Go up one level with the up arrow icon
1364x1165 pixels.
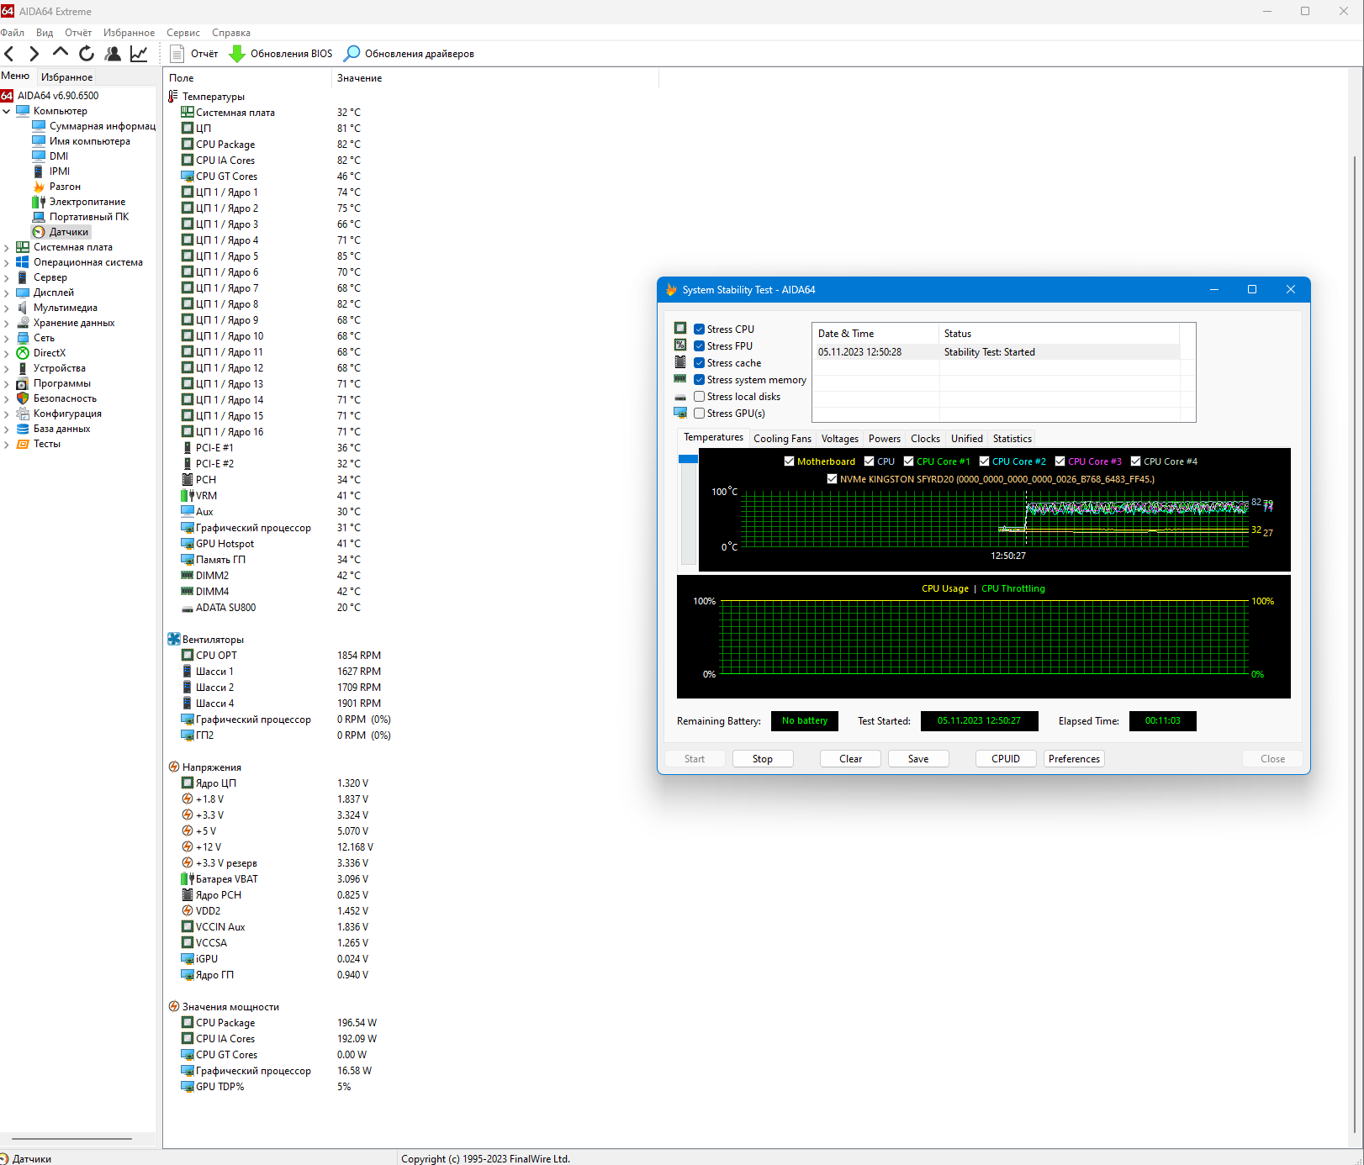pos(60,53)
